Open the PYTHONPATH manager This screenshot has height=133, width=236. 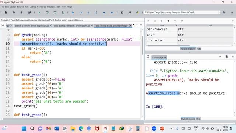coord(138,13)
